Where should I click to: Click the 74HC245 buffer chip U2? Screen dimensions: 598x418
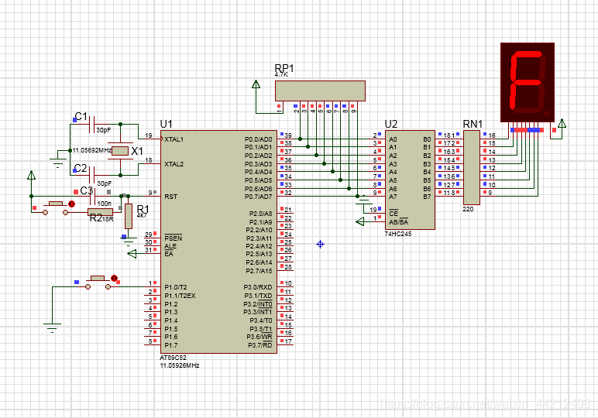[x=409, y=180]
